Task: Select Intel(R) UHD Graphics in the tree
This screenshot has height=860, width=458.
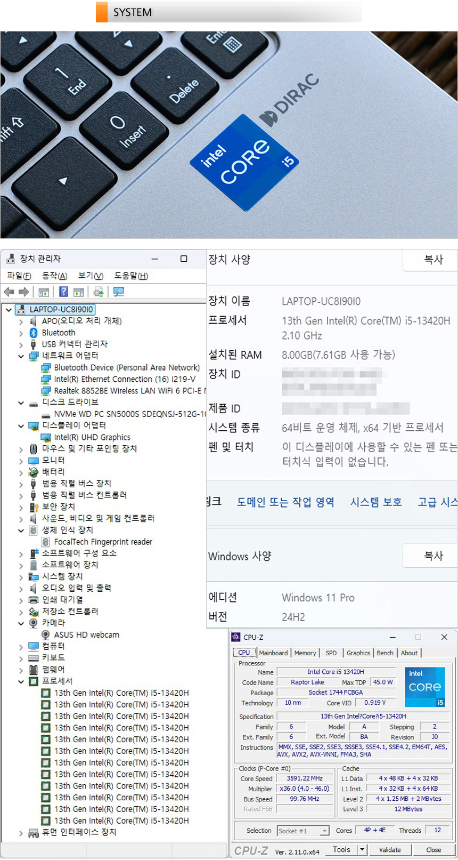Action: [x=92, y=437]
